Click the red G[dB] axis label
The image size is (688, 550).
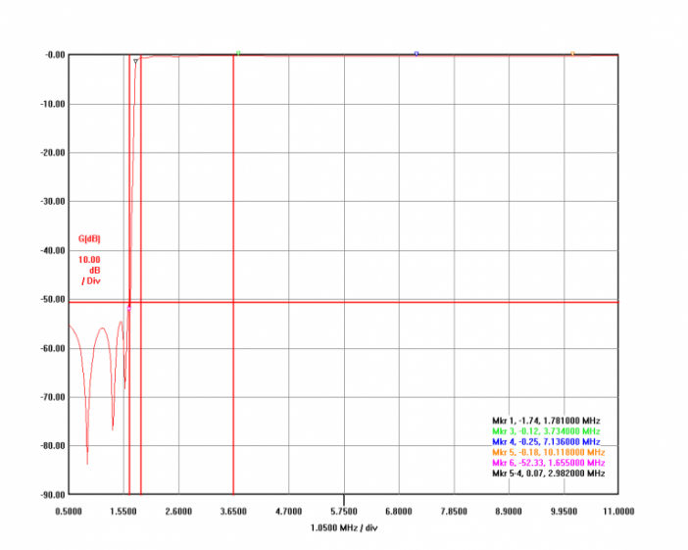pyautogui.click(x=89, y=239)
